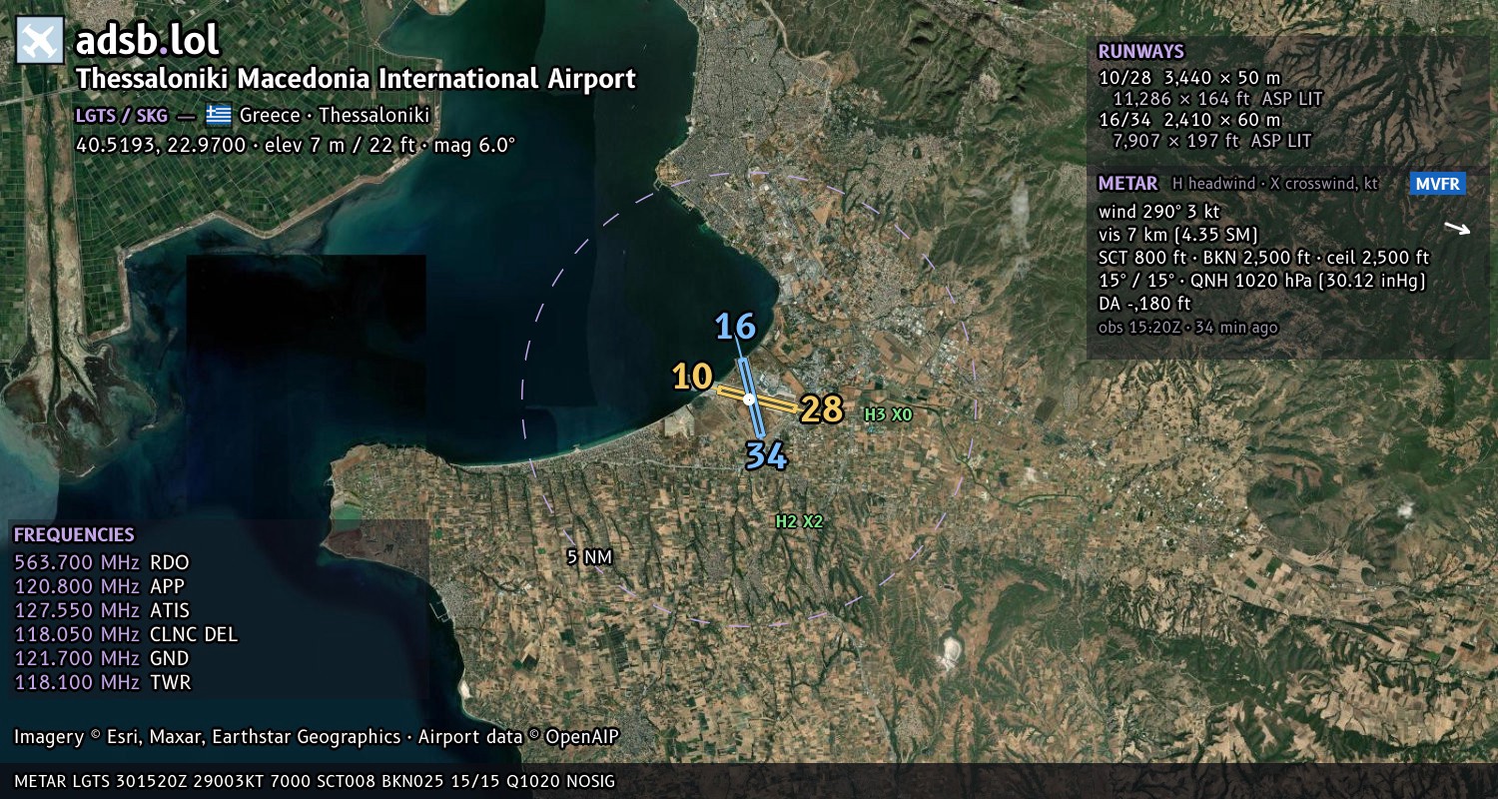The width and height of the screenshot is (1498, 799).
Task: Select the "118.050 MHz CLNC DEL" frequency row
Action: tap(126, 634)
